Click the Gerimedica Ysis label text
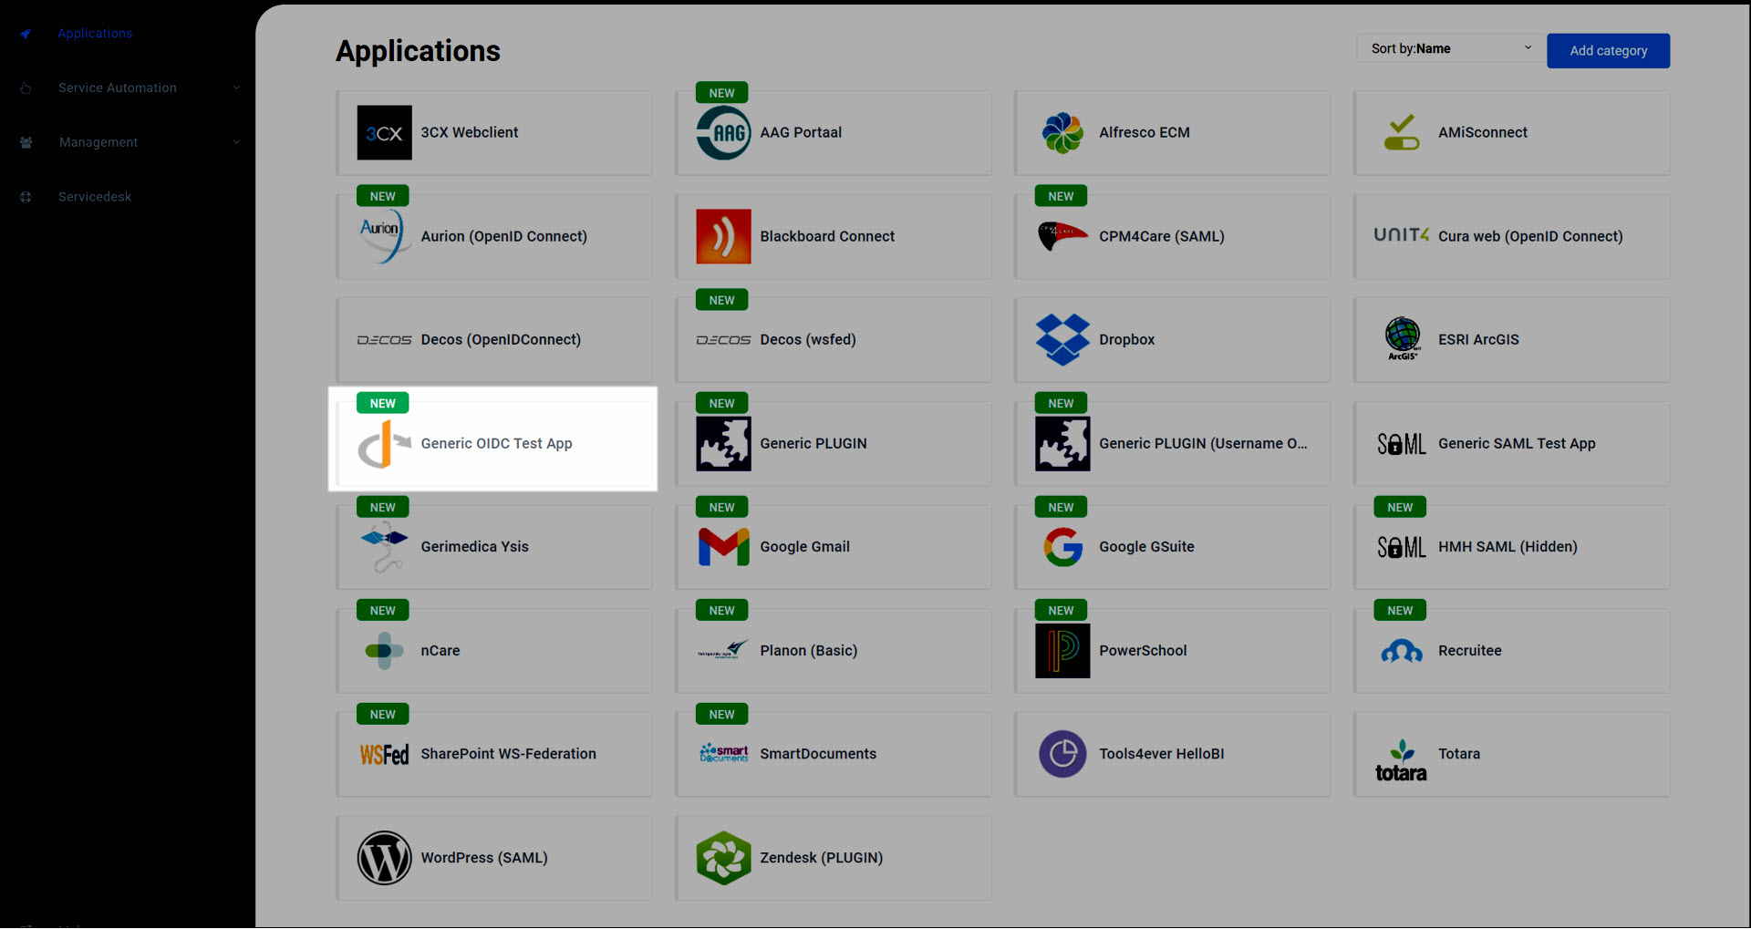Image resolution: width=1751 pixels, height=929 pixels. 474,547
